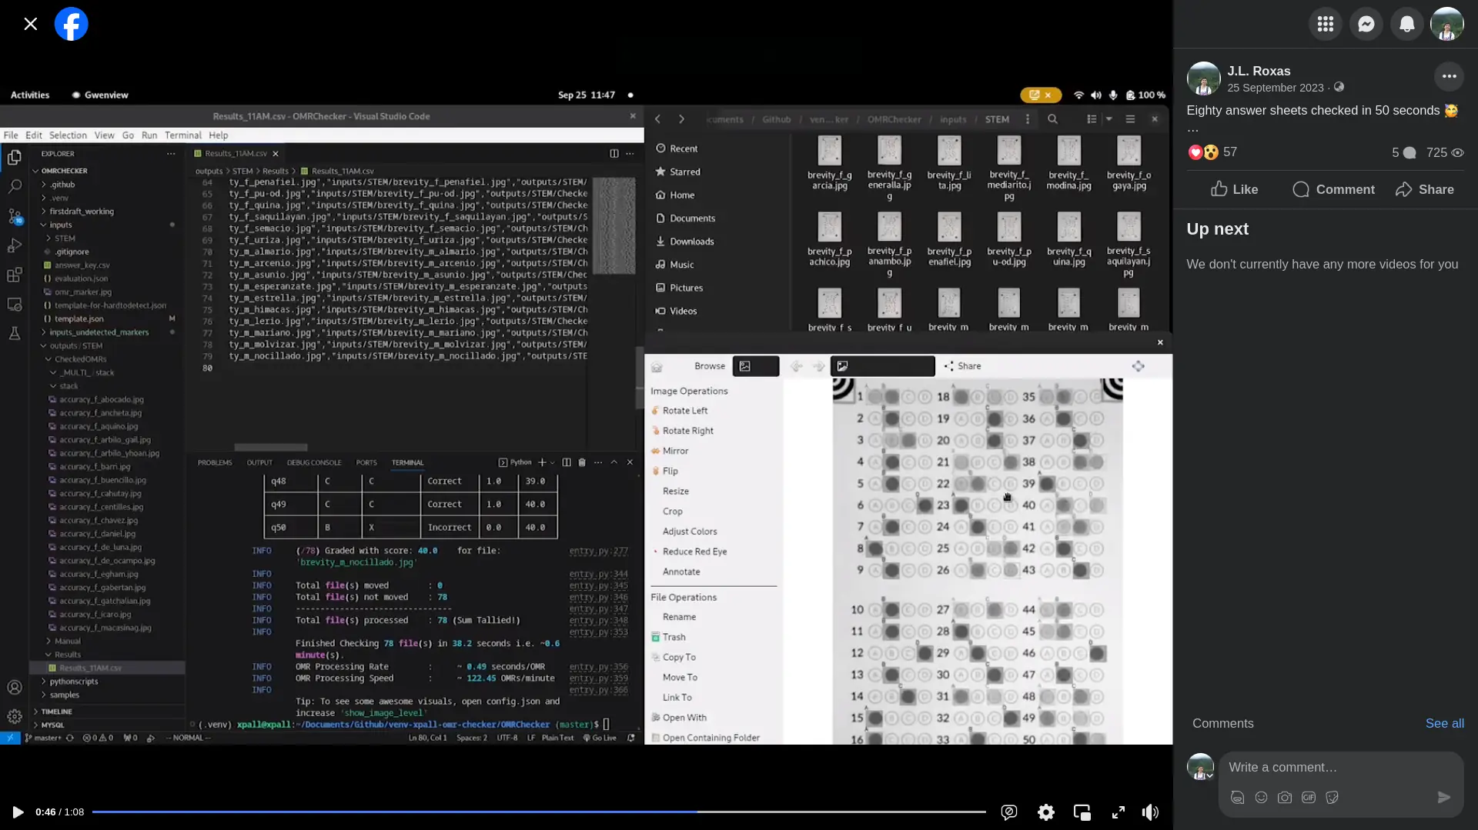Switch comment identity via avatar dropdown
Screen dimensions: 1478x830
(1201, 767)
